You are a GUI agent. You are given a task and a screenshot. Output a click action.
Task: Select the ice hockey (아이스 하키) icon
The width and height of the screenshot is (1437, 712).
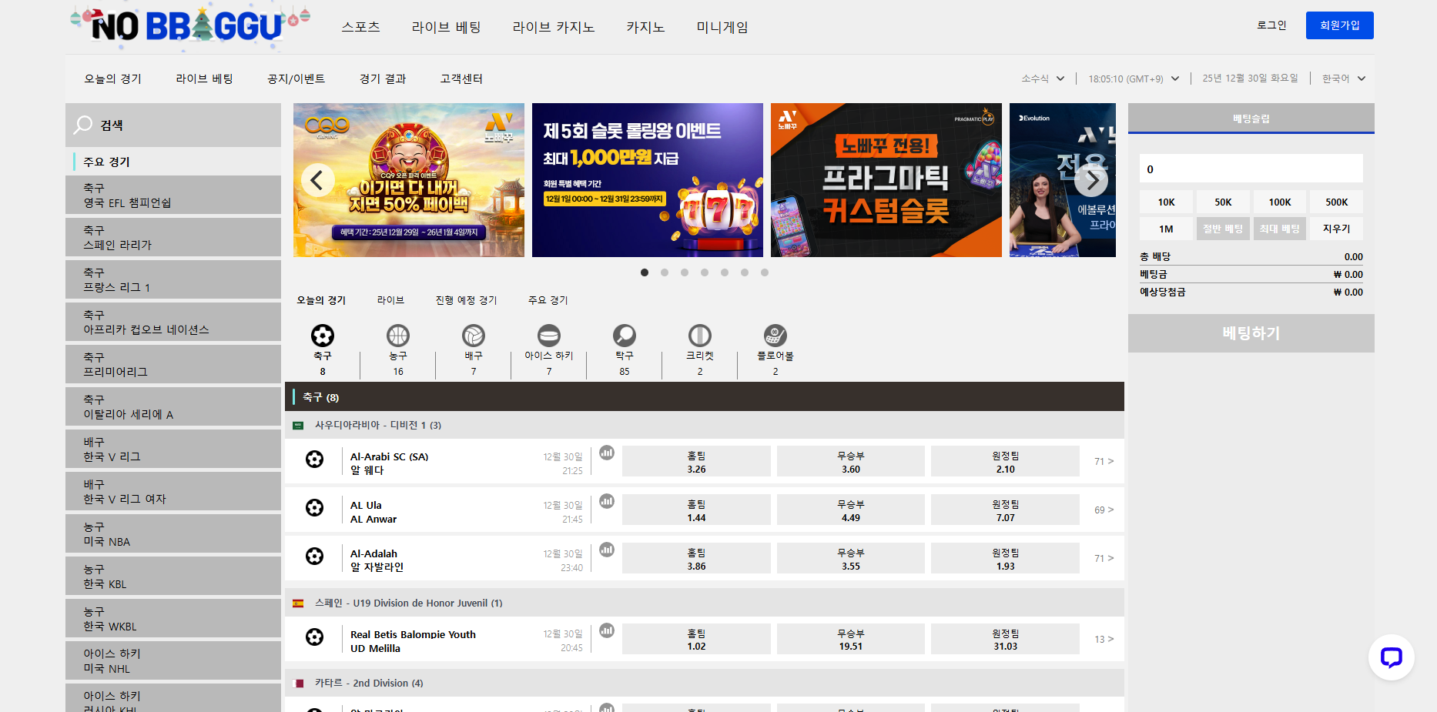tap(548, 336)
